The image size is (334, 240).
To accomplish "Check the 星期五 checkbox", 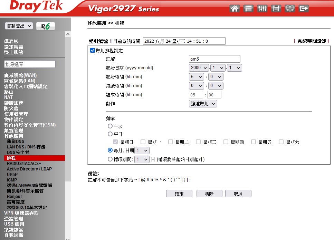I will point(254,142).
